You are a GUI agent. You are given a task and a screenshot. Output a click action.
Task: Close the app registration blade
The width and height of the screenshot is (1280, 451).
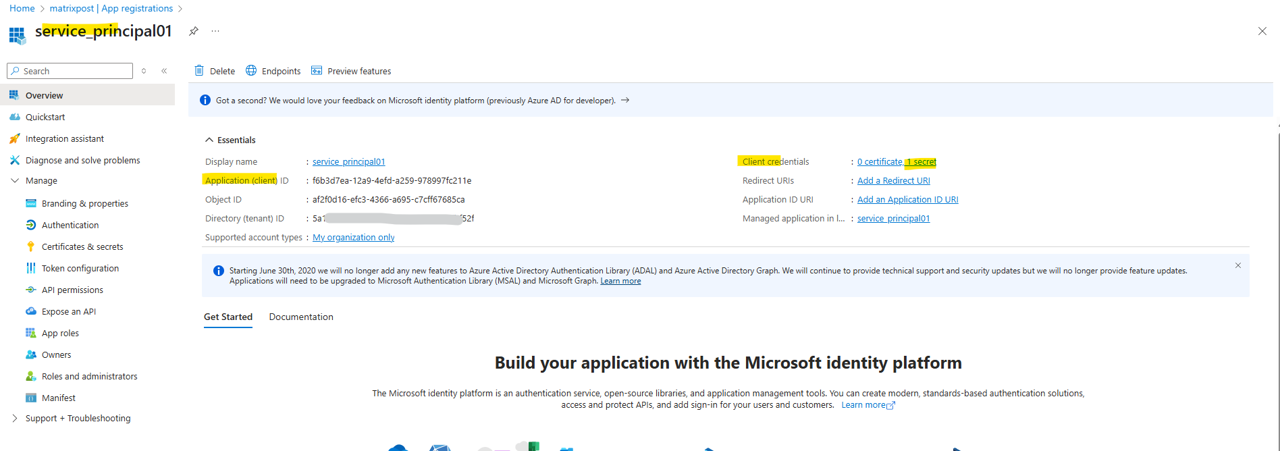(1262, 31)
